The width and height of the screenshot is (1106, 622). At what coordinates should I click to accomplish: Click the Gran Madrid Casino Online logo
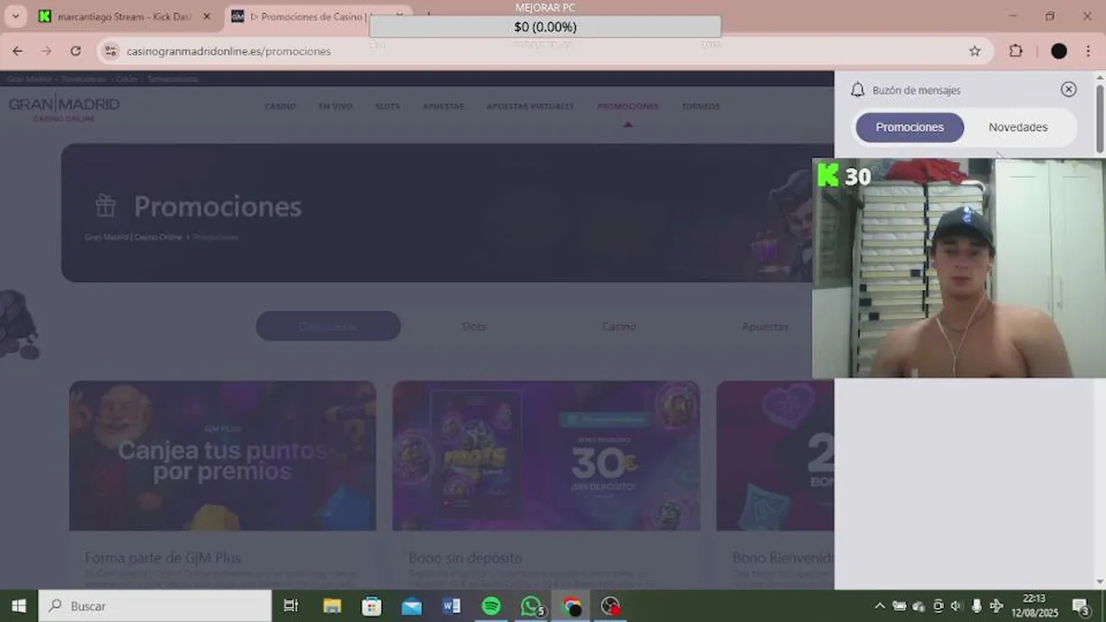tap(64, 108)
